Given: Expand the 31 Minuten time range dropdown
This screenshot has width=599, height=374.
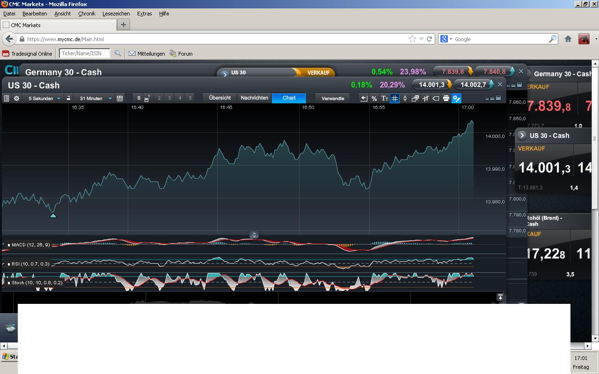Looking at the screenshot, I should (x=95, y=98).
